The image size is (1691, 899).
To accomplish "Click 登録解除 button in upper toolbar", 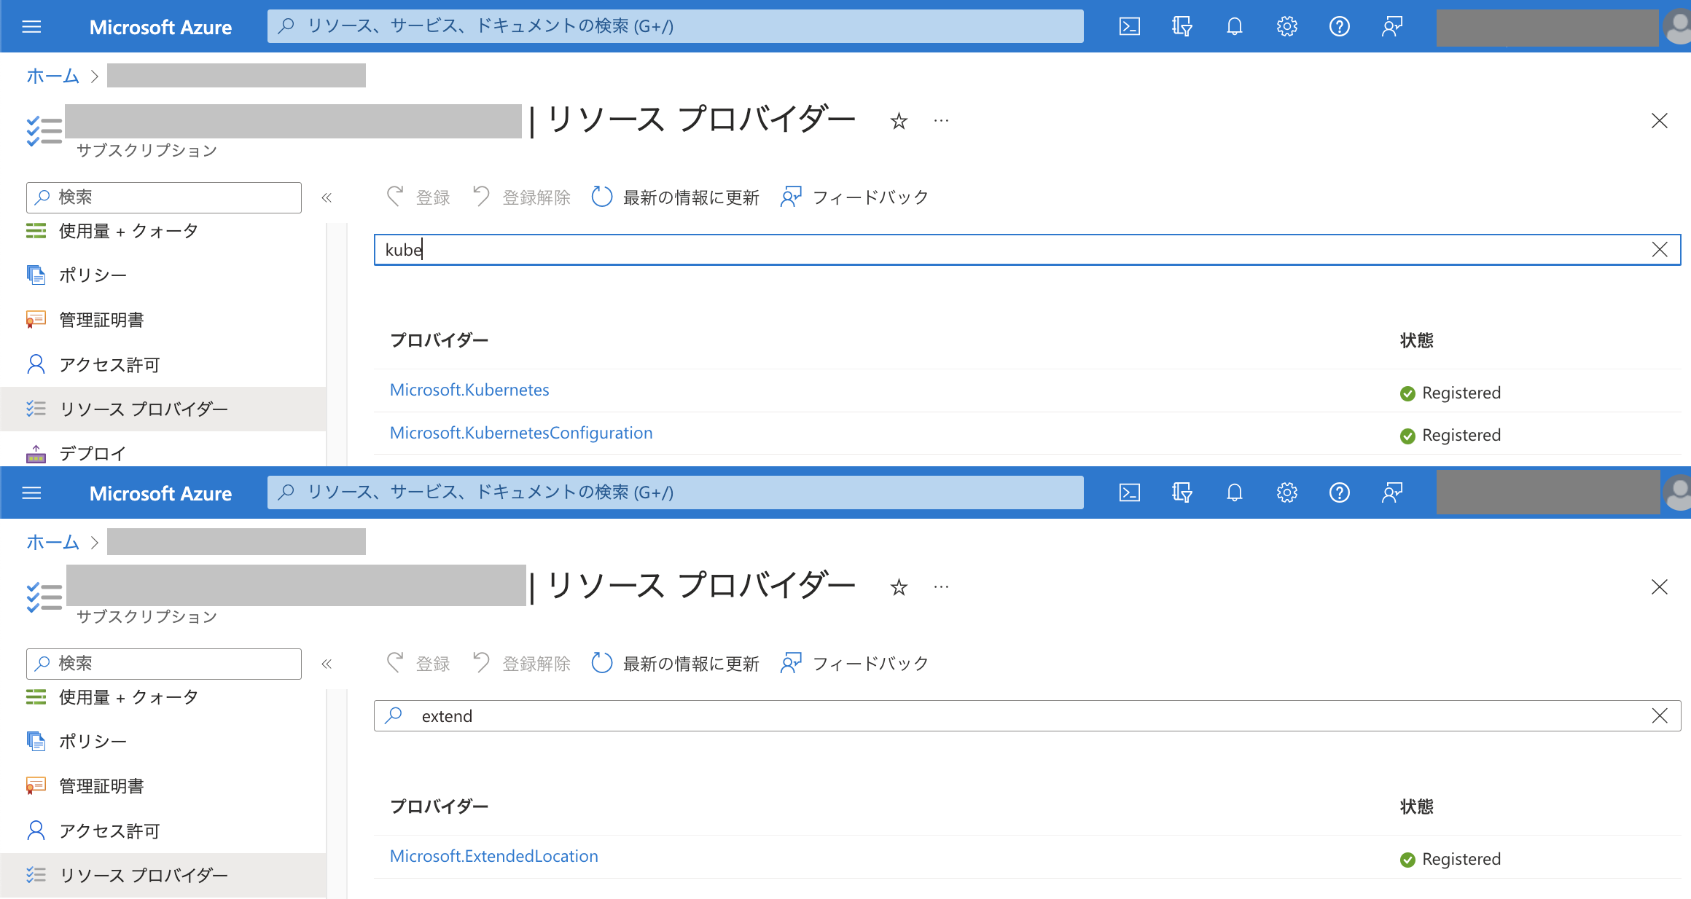I will (x=521, y=197).
